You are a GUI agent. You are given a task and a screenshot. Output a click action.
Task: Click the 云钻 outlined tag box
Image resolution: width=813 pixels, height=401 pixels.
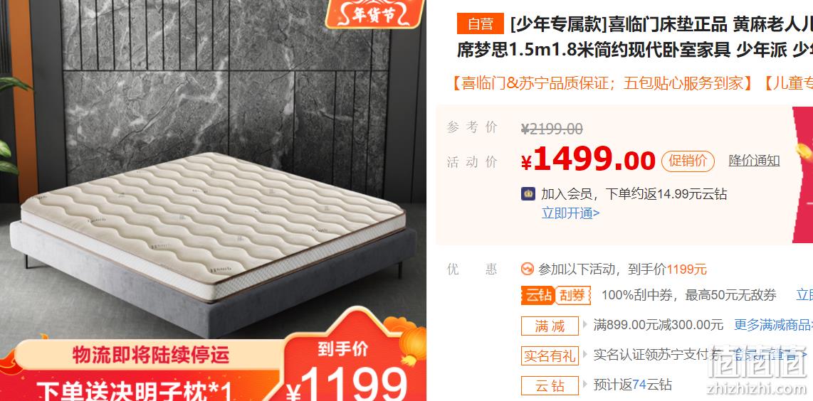[550, 386]
